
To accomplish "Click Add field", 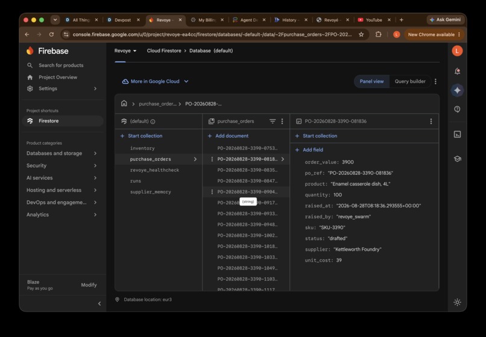I will [x=309, y=150].
